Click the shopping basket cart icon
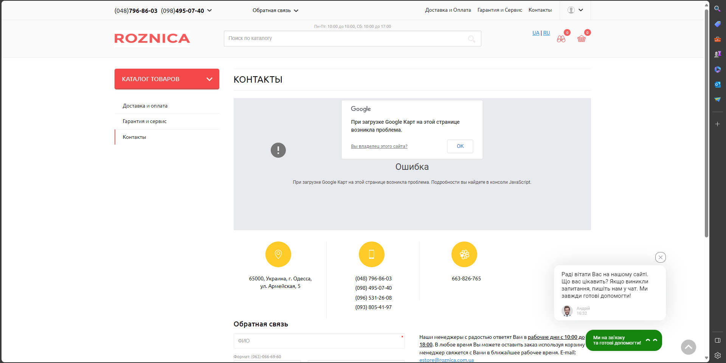This screenshot has height=363, width=726. click(x=581, y=38)
